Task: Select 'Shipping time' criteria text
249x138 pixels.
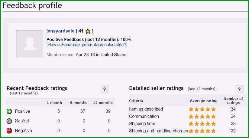Action: coord(142,124)
